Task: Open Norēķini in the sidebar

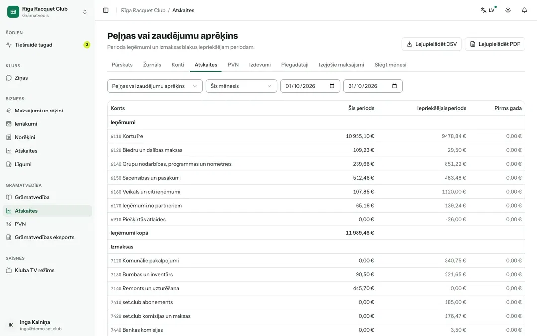Action: 48,137
